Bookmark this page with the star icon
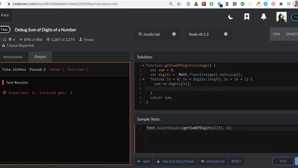Image resolution: width=298 pixels, height=168 pixels. (179, 4)
